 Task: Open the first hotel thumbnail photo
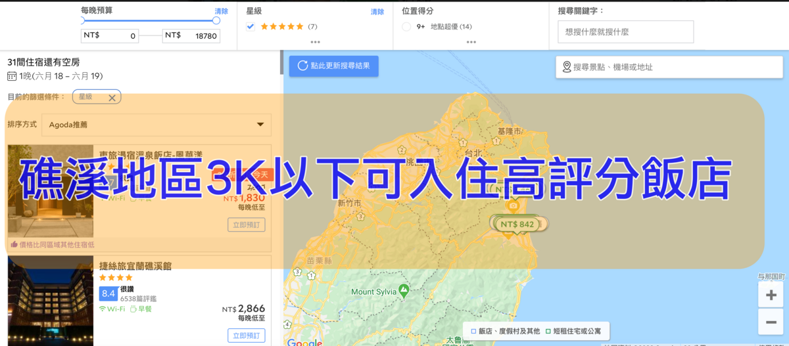[x=50, y=191]
